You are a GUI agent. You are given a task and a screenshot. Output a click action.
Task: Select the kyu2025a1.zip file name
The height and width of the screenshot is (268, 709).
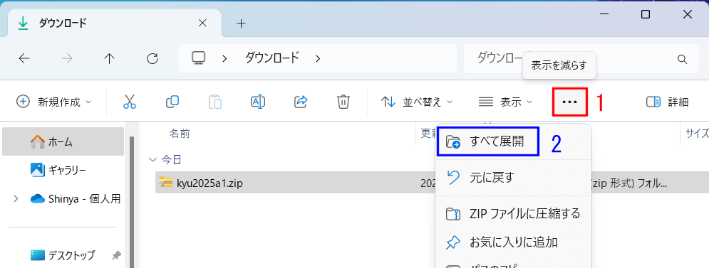(x=209, y=183)
